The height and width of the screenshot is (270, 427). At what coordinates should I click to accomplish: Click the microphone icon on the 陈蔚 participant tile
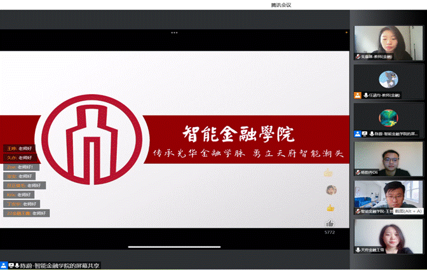coord(372,134)
